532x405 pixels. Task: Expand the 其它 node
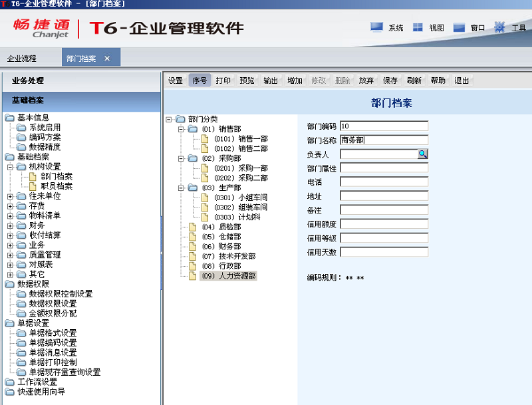point(10,275)
